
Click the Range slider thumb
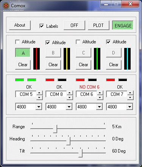55,129
